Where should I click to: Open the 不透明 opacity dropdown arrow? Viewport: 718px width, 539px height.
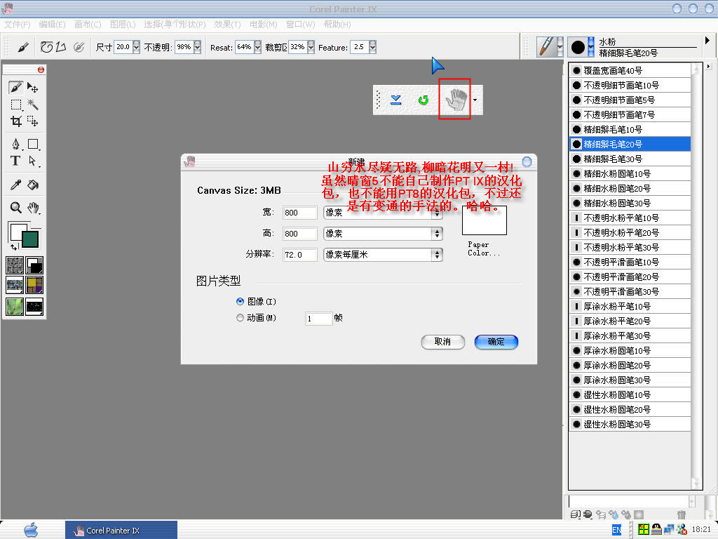point(197,47)
